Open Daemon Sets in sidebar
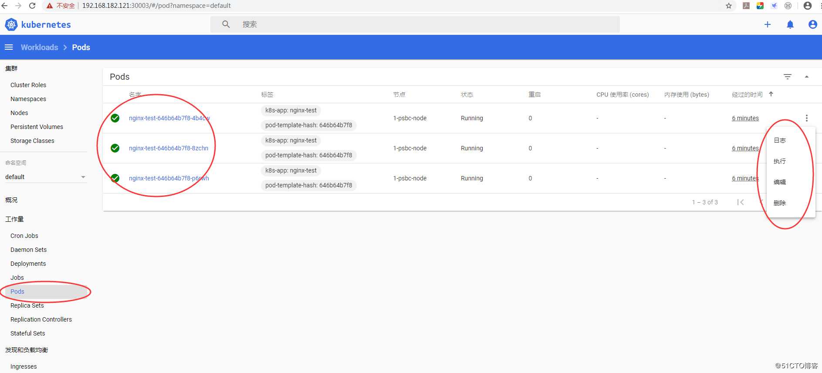Image resolution: width=822 pixels, height=373 pixels. coord(28,250)
